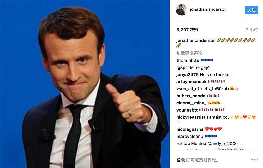This screenshot has width=263, height=168.
Task: Open nickyreaartist commenter profile
Action: click(x=191, y=117)
